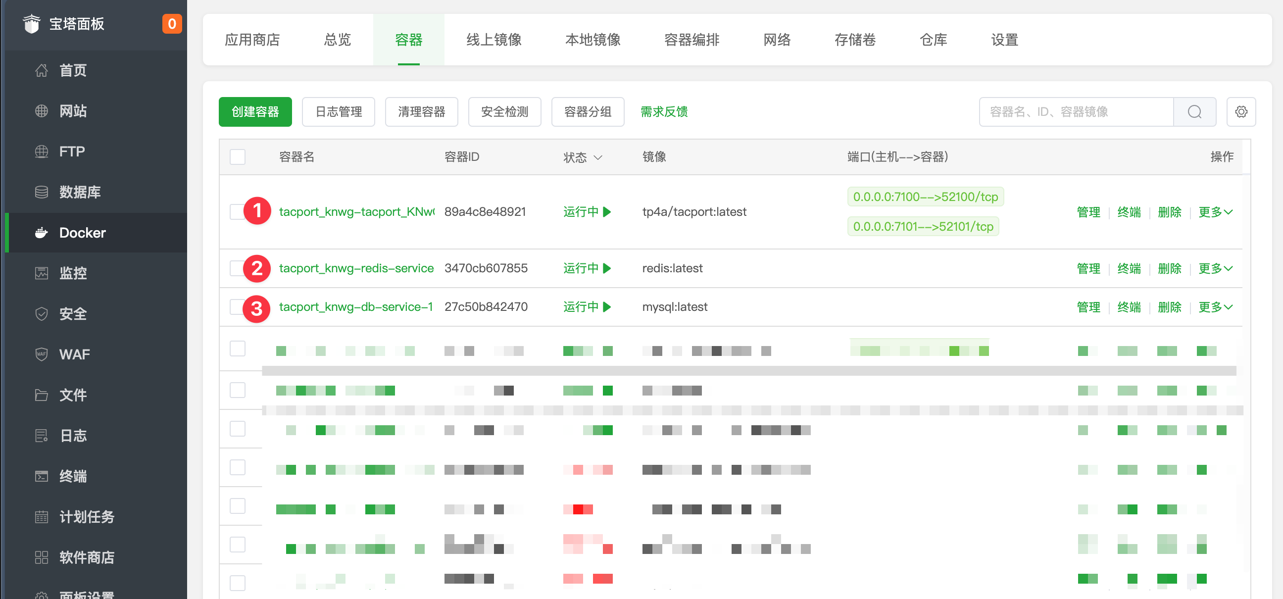
Task: Switch to the 容器编排 tab
Action: (692, 40)
